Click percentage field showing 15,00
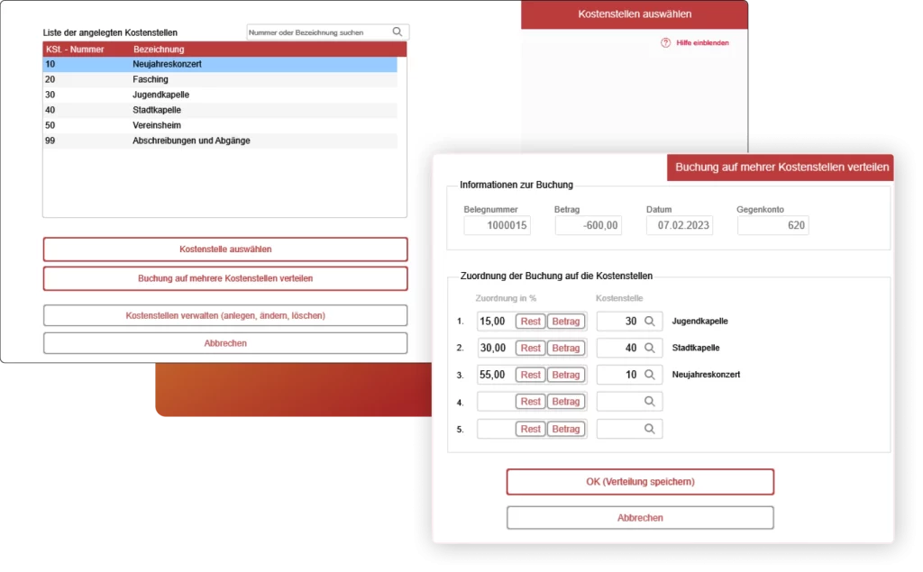 (496, 322)
